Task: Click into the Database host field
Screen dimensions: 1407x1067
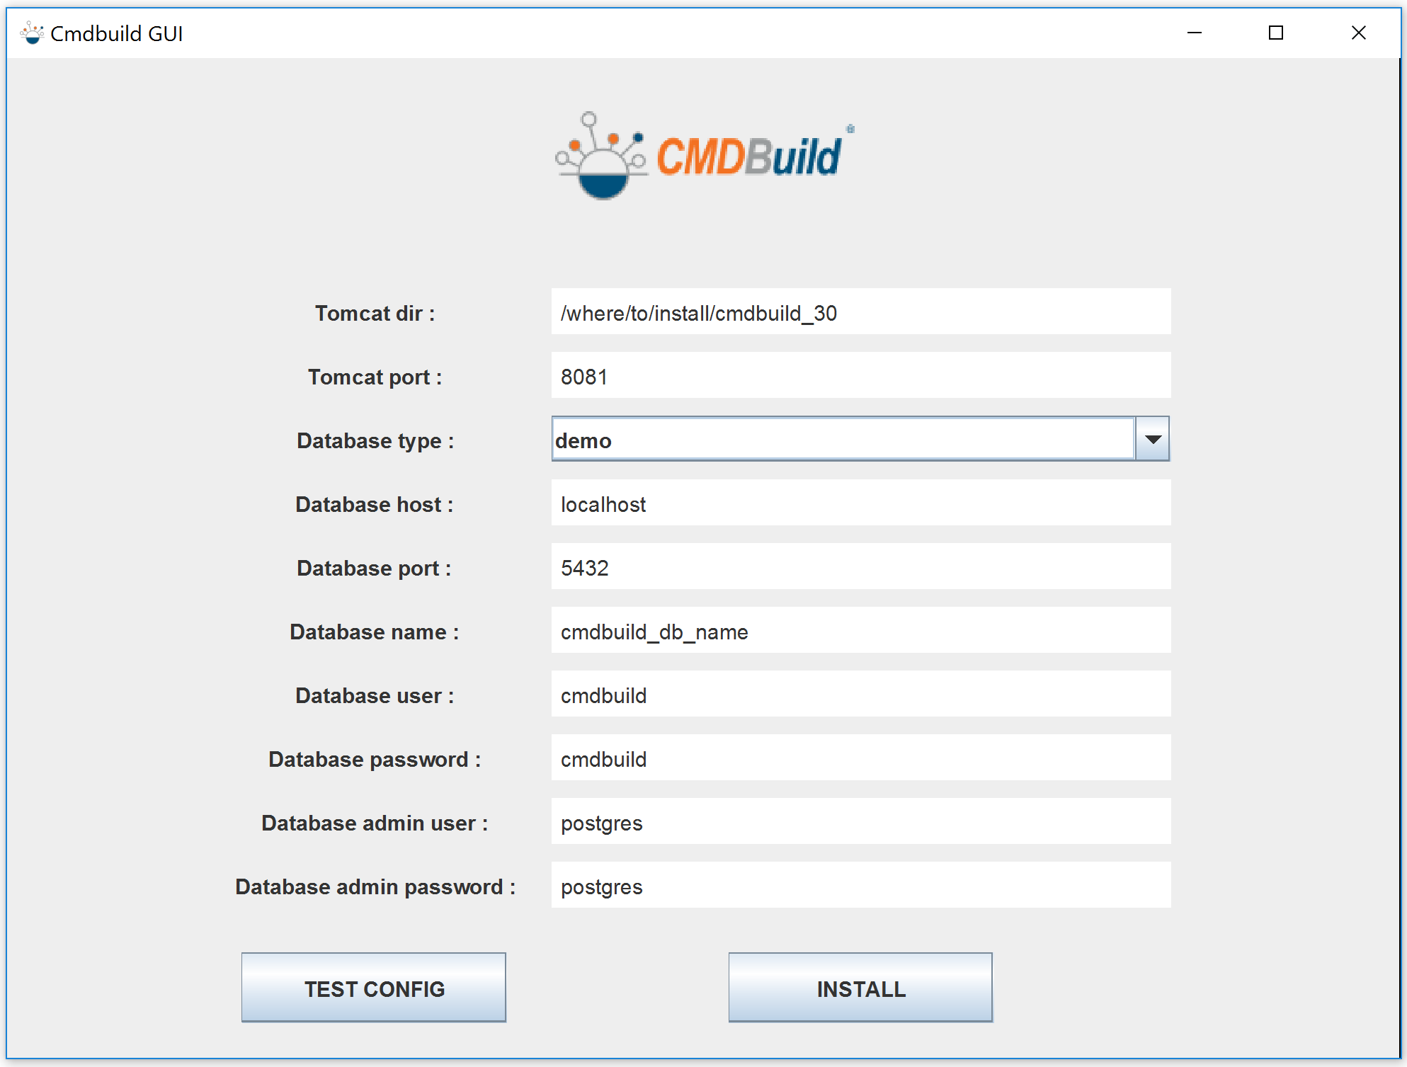Action: (x=860, y=503)
